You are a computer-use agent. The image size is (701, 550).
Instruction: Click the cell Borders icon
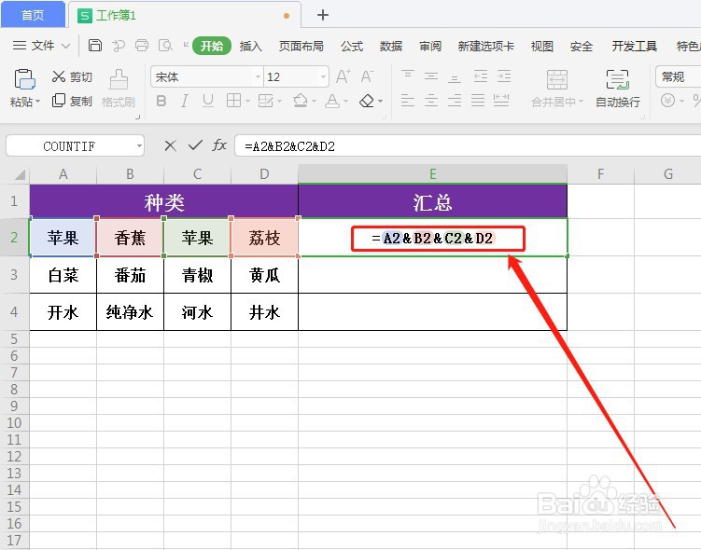click(x=233, y=102)
